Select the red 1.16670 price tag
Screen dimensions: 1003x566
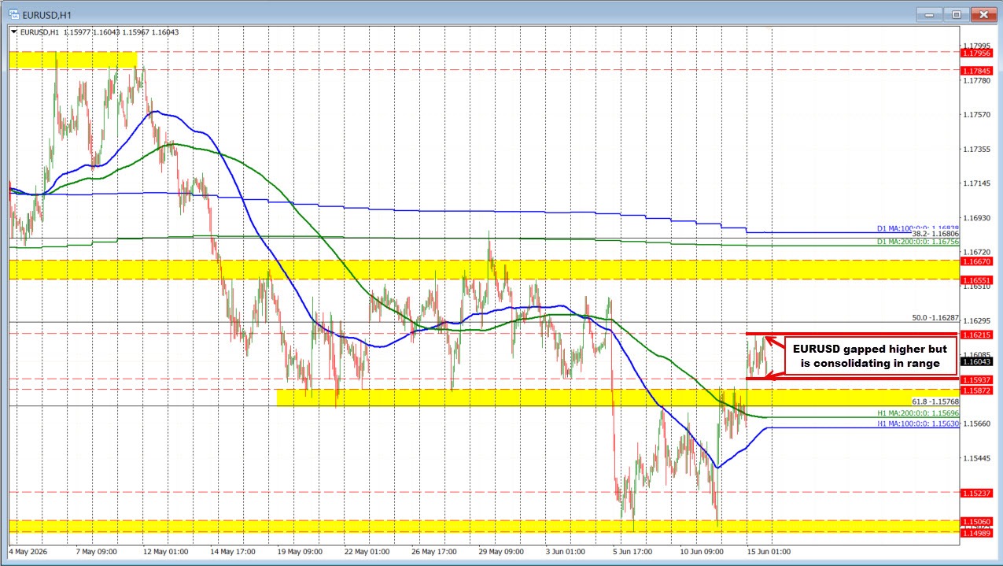click(x=976, y=261)
